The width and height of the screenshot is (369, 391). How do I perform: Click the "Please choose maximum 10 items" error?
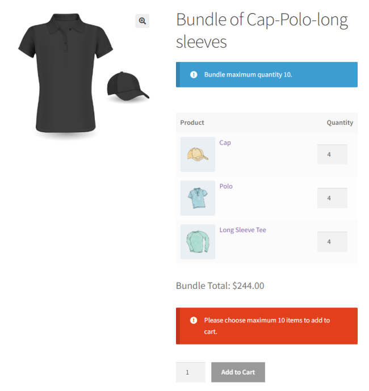click(267, 326)
